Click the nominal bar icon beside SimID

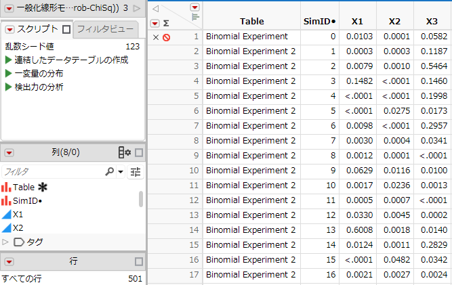[x=6, y=200]
